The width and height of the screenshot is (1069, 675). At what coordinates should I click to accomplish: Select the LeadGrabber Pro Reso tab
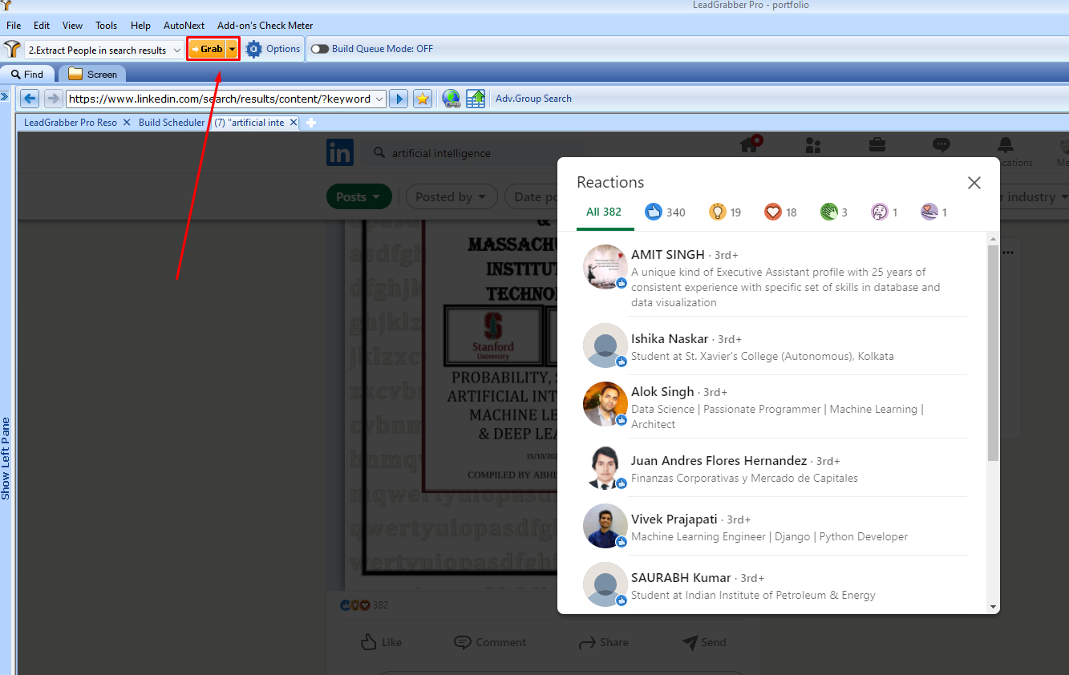(x=71, y=123)
